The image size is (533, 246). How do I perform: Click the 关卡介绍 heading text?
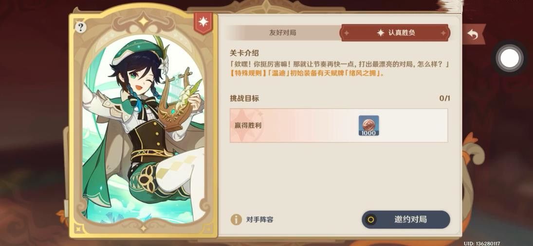point(244,53)
